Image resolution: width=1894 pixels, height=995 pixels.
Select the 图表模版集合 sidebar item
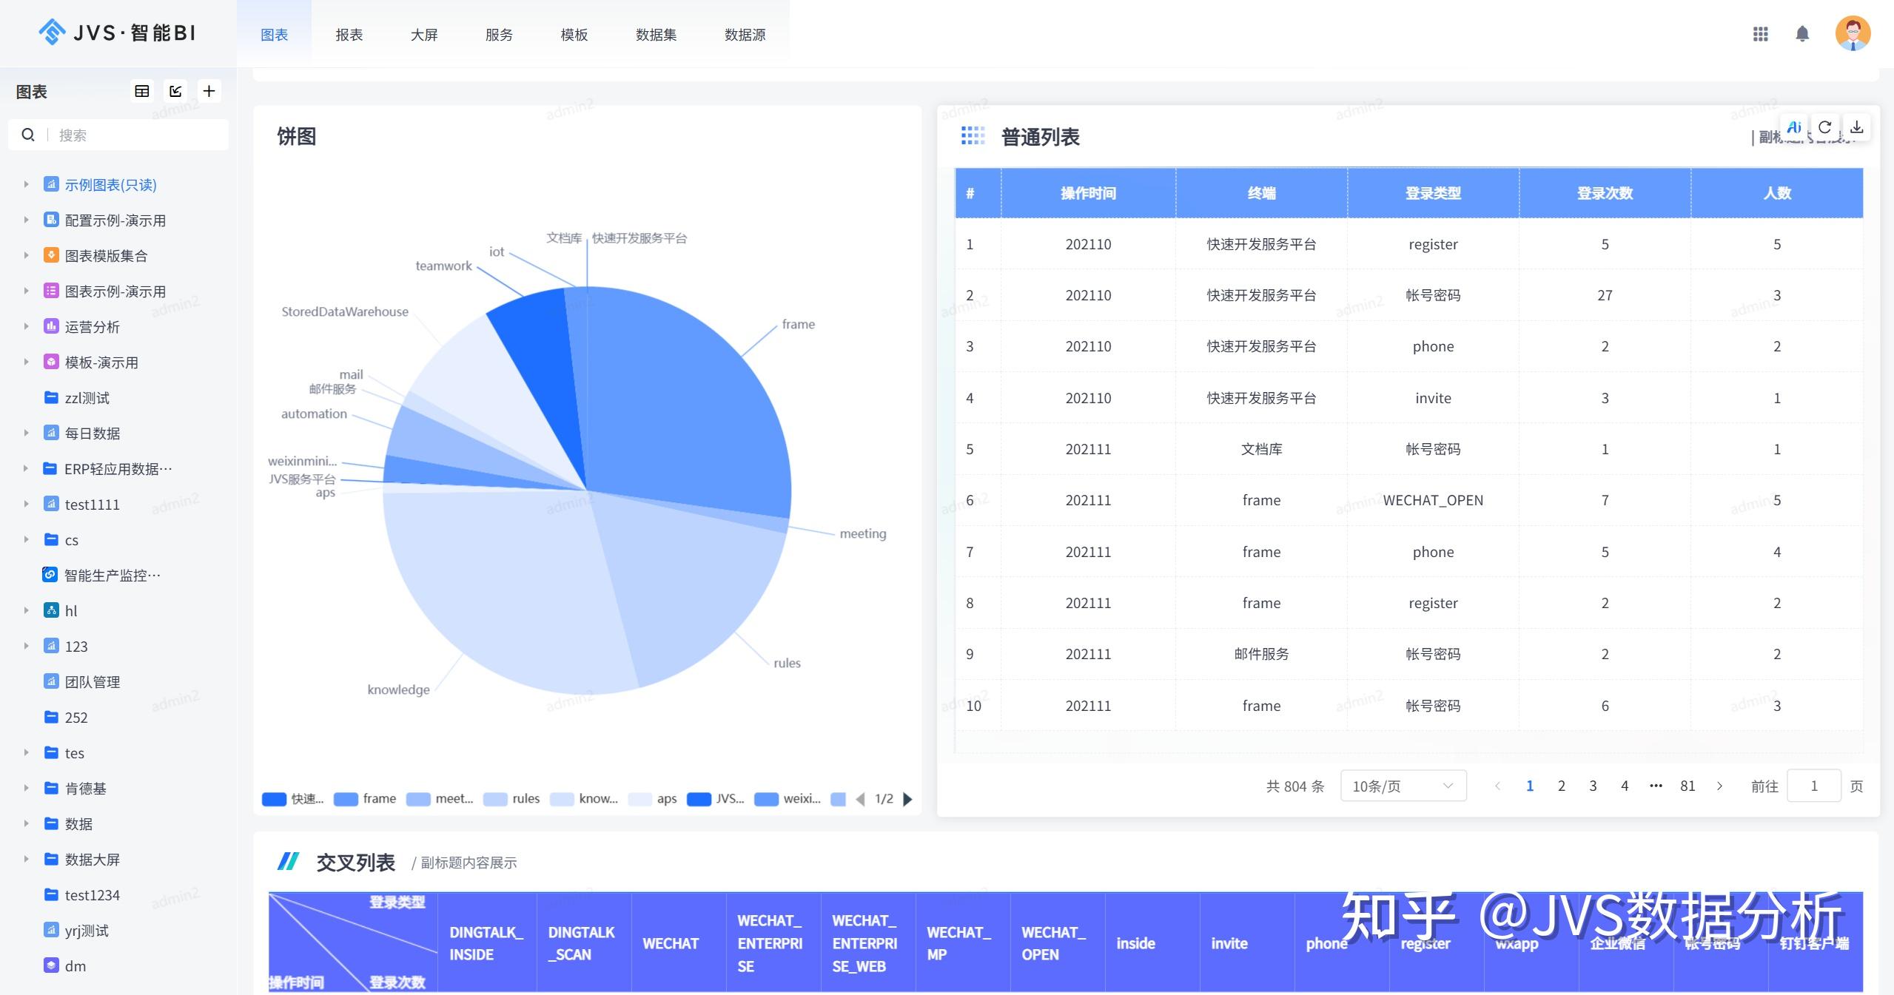(105, 255)
